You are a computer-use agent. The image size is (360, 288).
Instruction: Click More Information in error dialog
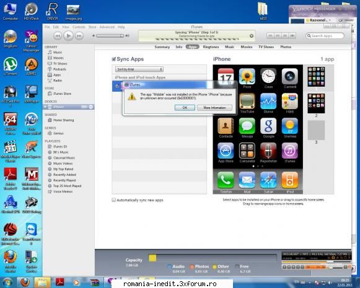tap(214, 108)
